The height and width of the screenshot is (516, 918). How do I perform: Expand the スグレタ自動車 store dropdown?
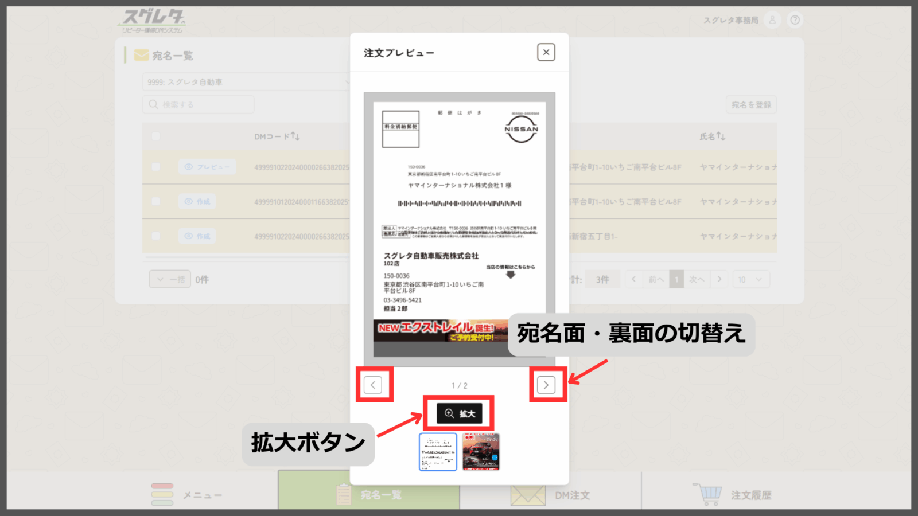click(246, 82)
